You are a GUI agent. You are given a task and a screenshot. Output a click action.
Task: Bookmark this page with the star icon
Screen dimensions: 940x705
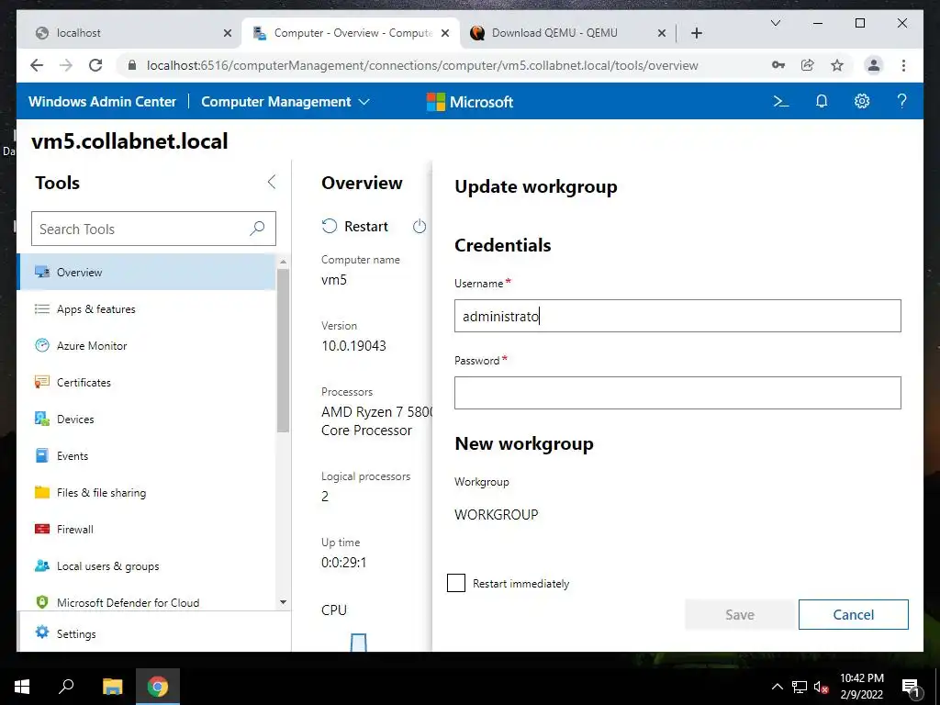[837, 65]
